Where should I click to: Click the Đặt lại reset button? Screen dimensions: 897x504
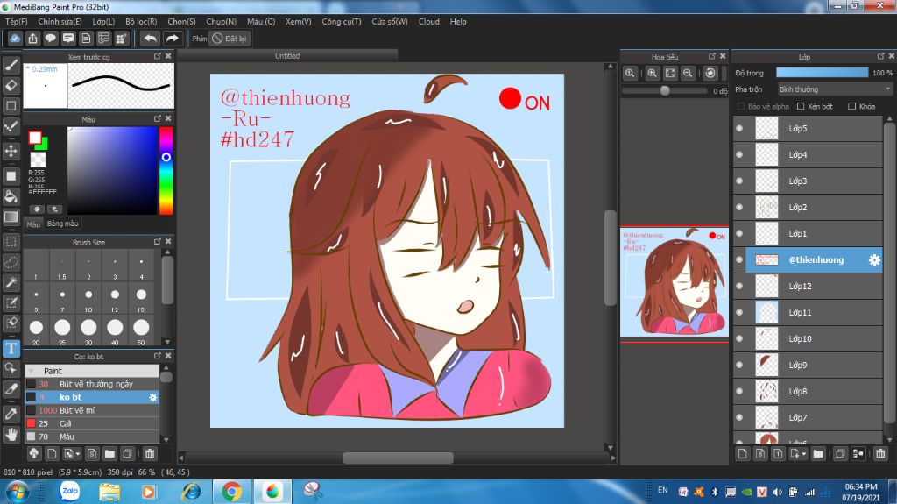230,39
